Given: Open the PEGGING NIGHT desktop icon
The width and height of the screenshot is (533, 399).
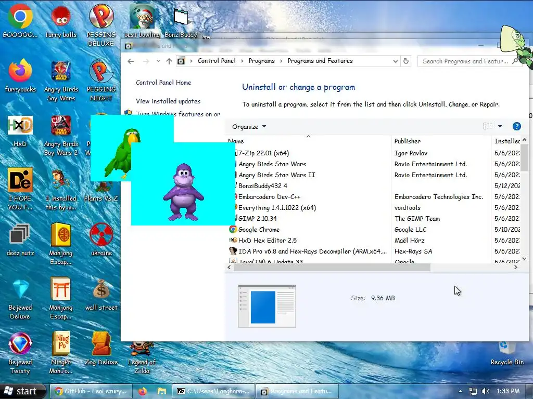Looking at the screenshot, I should pos(101,80).
